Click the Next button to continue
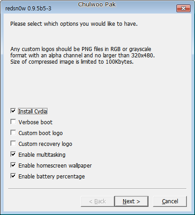 [131, 201]
